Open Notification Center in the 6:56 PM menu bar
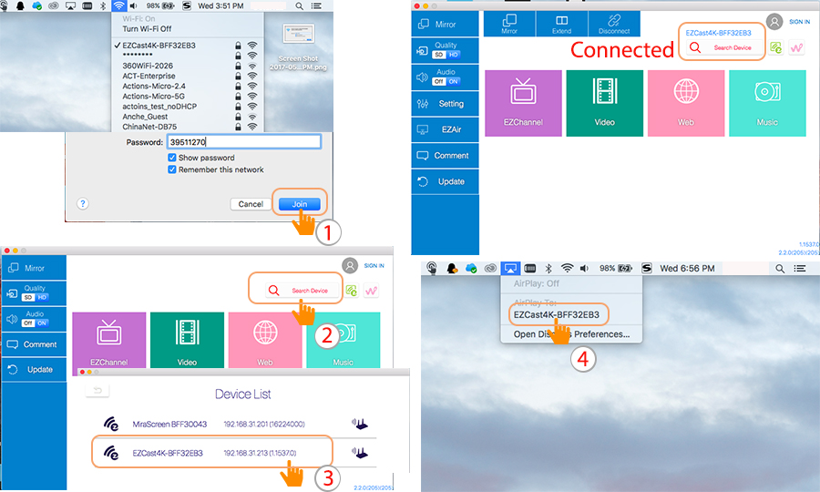The width and height of the screenshot is (820, 492). tap(800, 268)
